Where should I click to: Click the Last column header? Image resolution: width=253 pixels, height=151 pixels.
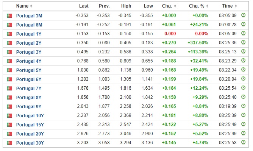point(84,6)
